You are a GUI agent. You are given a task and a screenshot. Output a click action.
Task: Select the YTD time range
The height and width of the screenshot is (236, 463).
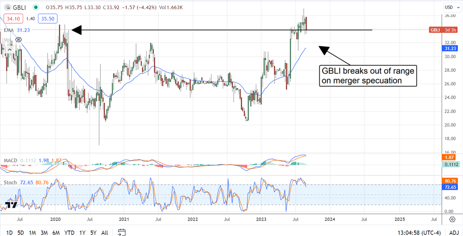pos(69,232)
